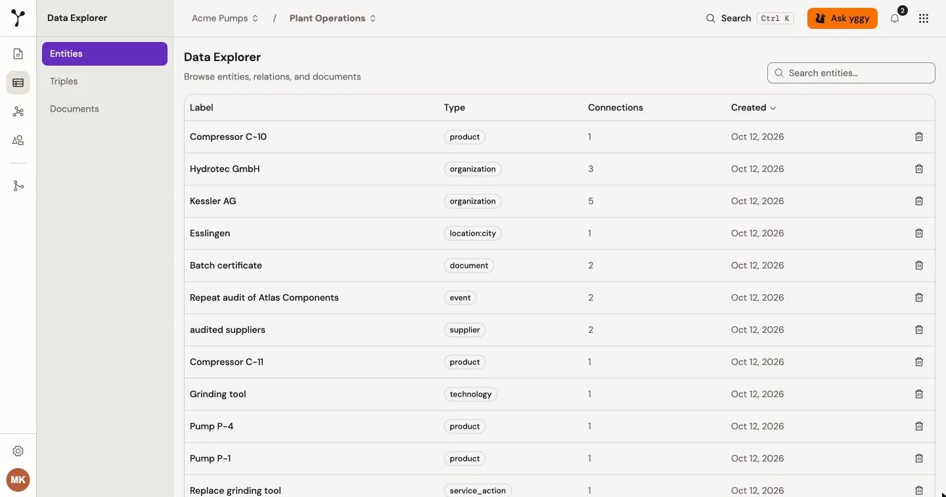946x497 pixels.
Task: Delete the Esslingen entity
Action: pos(919,233)
